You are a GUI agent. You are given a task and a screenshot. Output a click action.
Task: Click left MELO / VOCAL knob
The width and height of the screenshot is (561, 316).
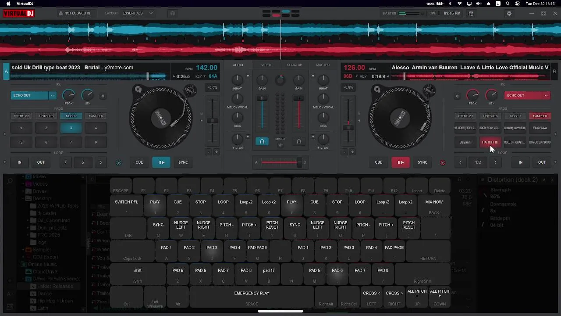238,99
